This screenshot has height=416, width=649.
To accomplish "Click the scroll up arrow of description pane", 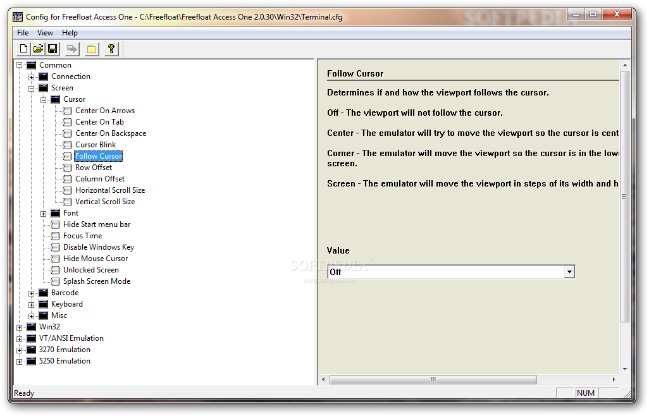I will [x=625, y=65].
